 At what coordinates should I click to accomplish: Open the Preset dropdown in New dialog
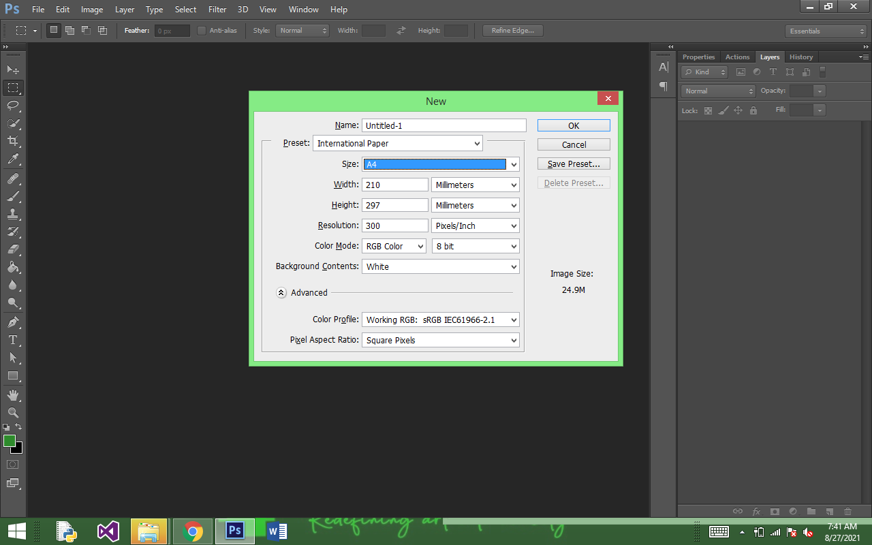pos(398,143)
